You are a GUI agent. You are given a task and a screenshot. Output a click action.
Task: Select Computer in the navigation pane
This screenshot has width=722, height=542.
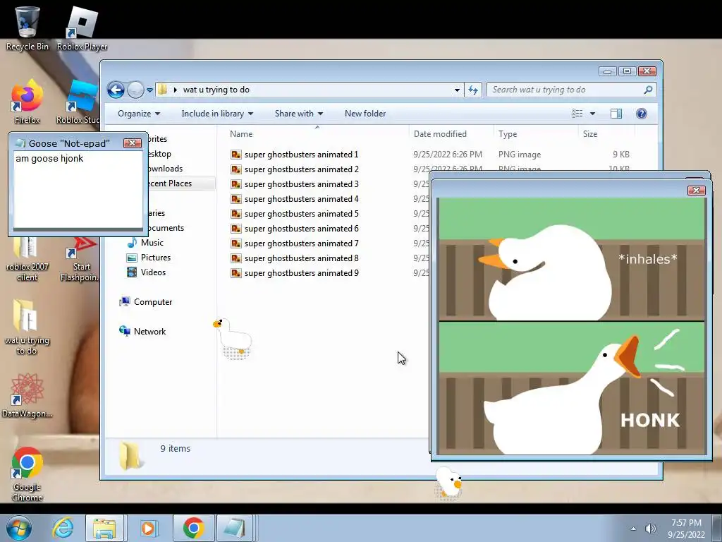pyautogui.click(x=146, y=302)
